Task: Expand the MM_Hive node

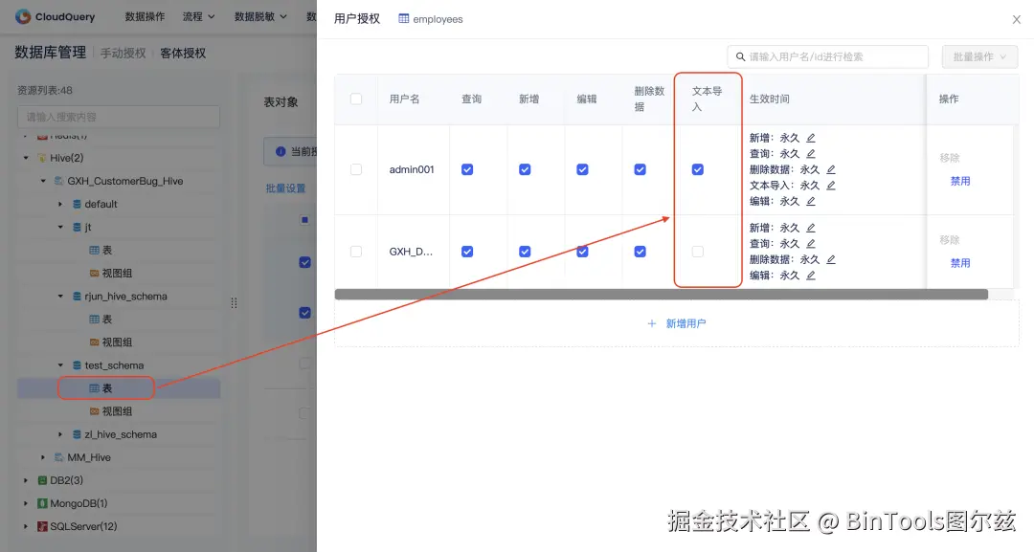Action: pyautogui.click(x=43, y=457)
